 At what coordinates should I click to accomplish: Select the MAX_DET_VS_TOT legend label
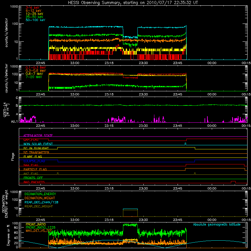(39, 231)
